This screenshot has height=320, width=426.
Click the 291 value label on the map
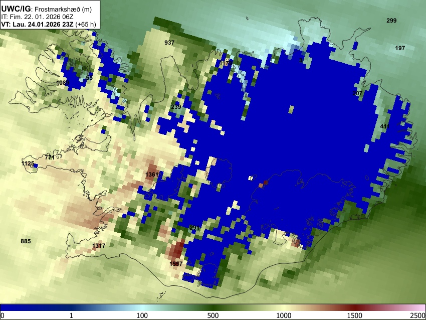194,228
